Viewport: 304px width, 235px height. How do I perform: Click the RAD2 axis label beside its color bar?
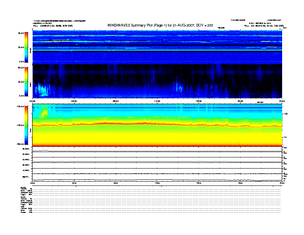(30, 50)
